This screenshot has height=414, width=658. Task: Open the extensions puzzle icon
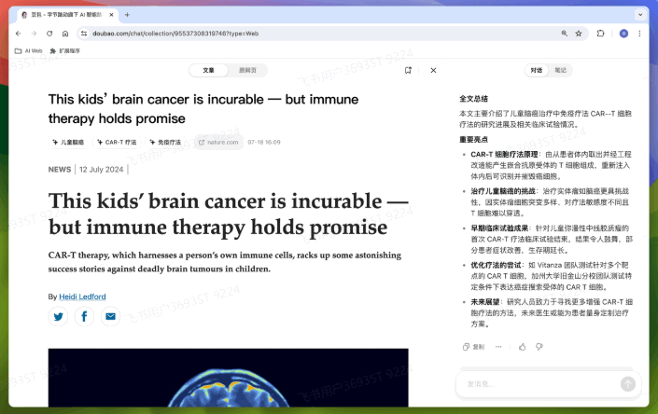coord(600,34)
